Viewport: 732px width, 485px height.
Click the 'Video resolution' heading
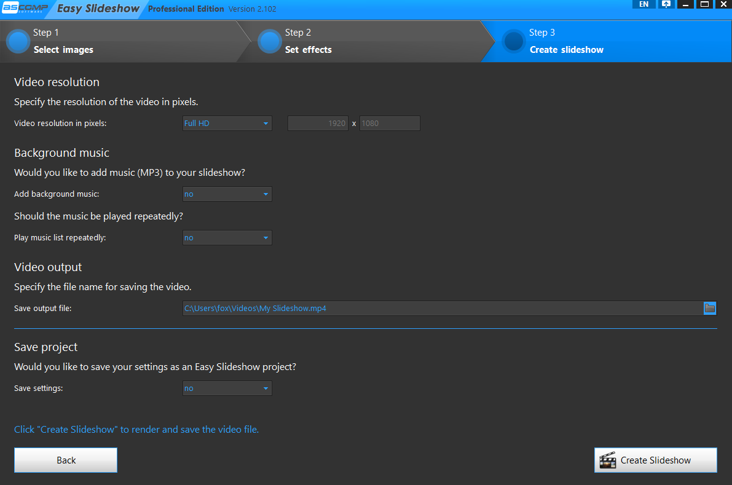(x=57, y=82)
